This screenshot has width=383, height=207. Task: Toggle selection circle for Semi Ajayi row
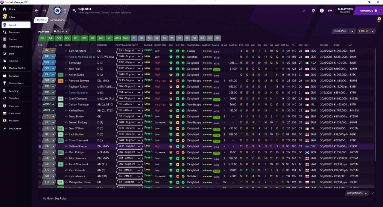point(40,63)
